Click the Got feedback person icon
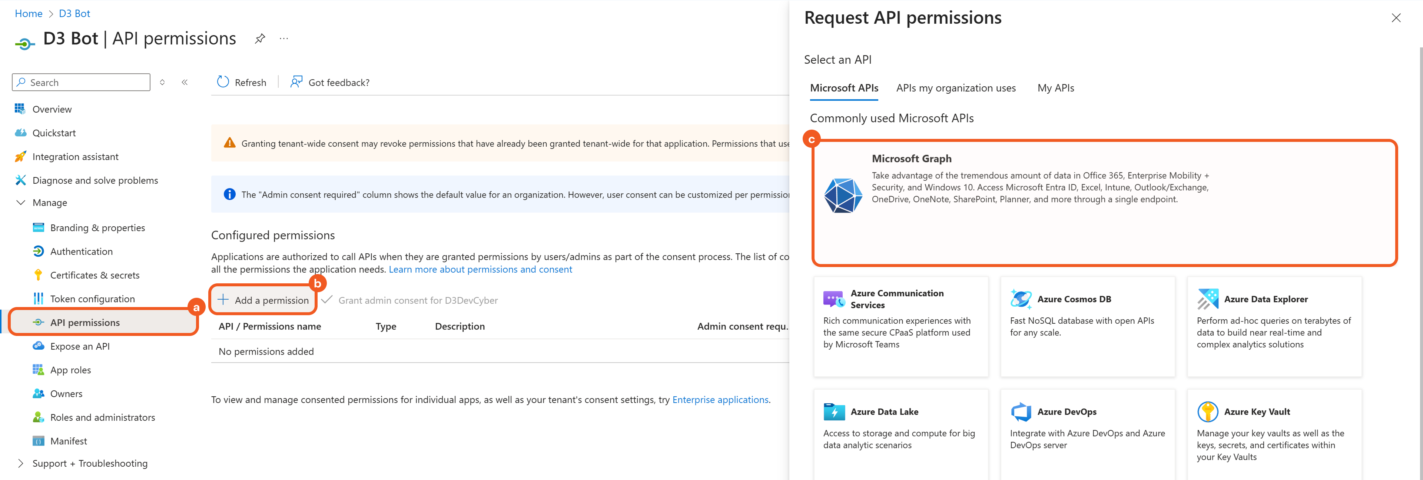 296,82
